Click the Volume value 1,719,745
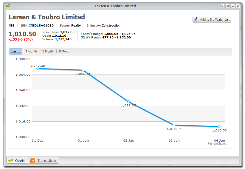245x169 pixels. click(x=63, y=39)
